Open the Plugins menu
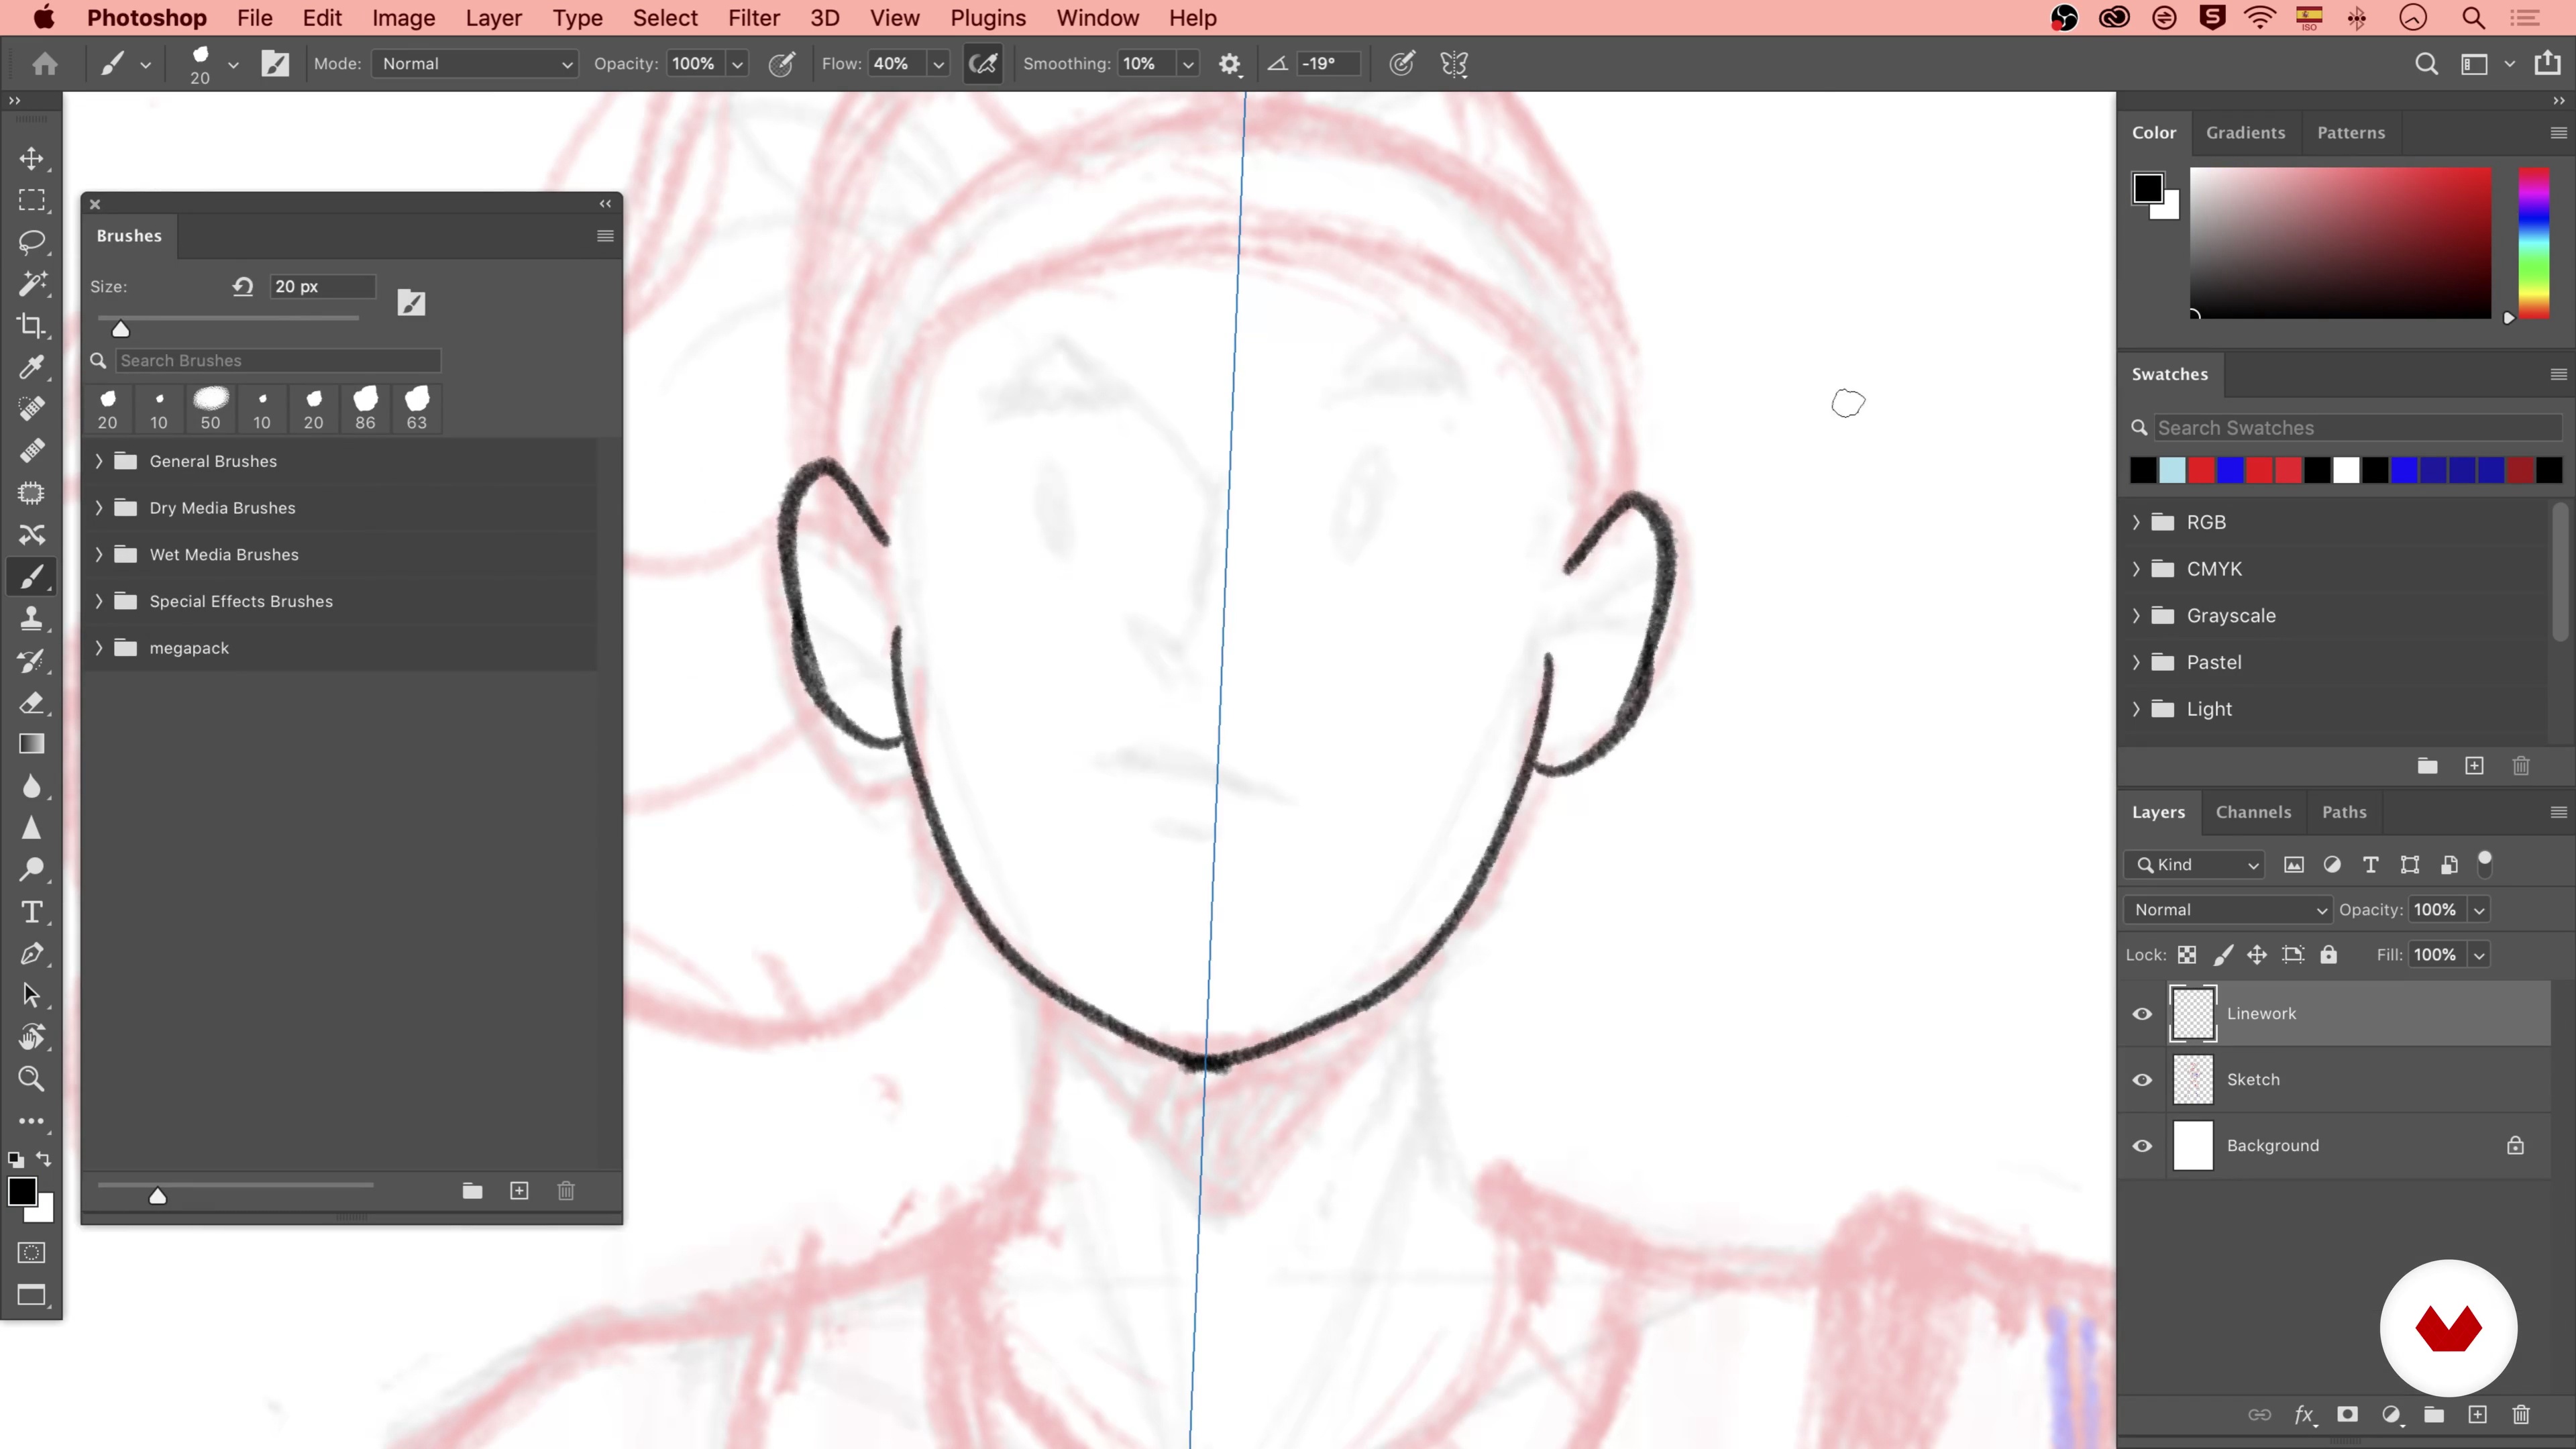Screen dimensions: 2576x1449 click(988, 18)
